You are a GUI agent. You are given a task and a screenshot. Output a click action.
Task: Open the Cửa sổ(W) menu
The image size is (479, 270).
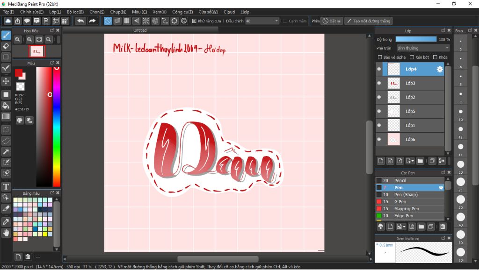pyautogui.click(x=208, y=12)
